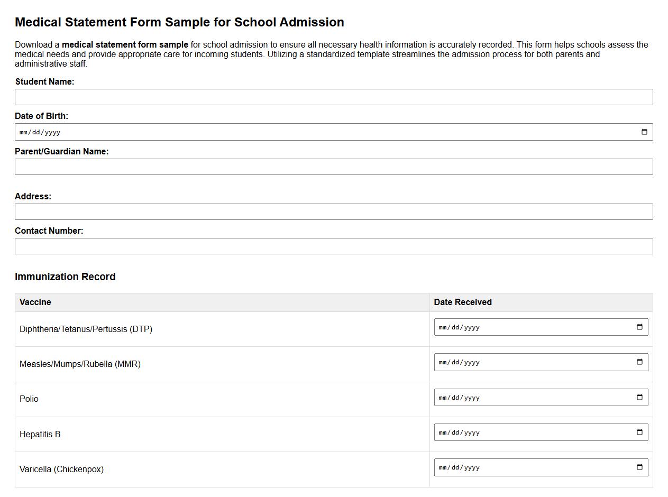This screenshot has width=668, height=497.
Task: Click the mm segment of Date of Birth
Action: point(23,132)
